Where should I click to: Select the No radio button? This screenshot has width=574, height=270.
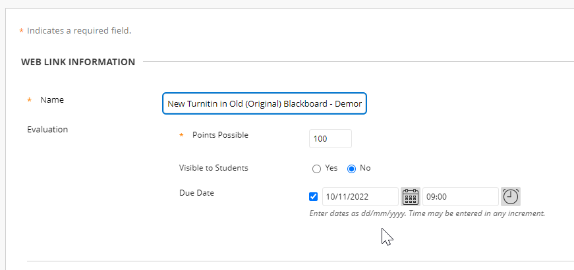(351, 169)
